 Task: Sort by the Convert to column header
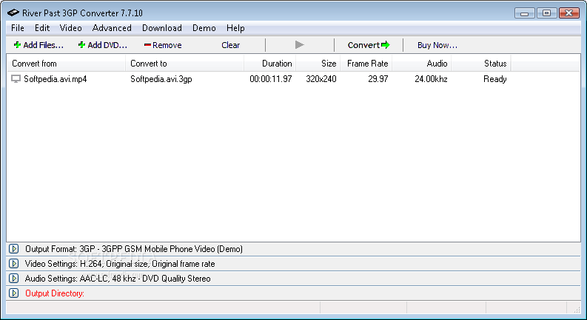point(184,64)
